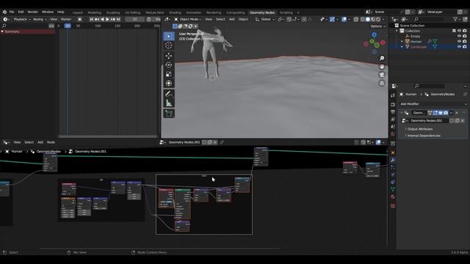Open the Add Modifier dropdown

[433, 104]
